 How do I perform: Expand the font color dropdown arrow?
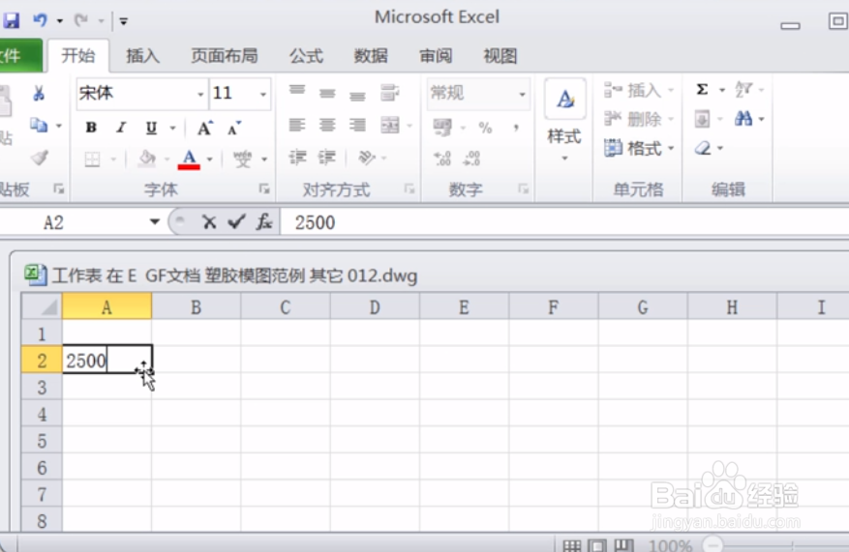click(x=209, y=160)
